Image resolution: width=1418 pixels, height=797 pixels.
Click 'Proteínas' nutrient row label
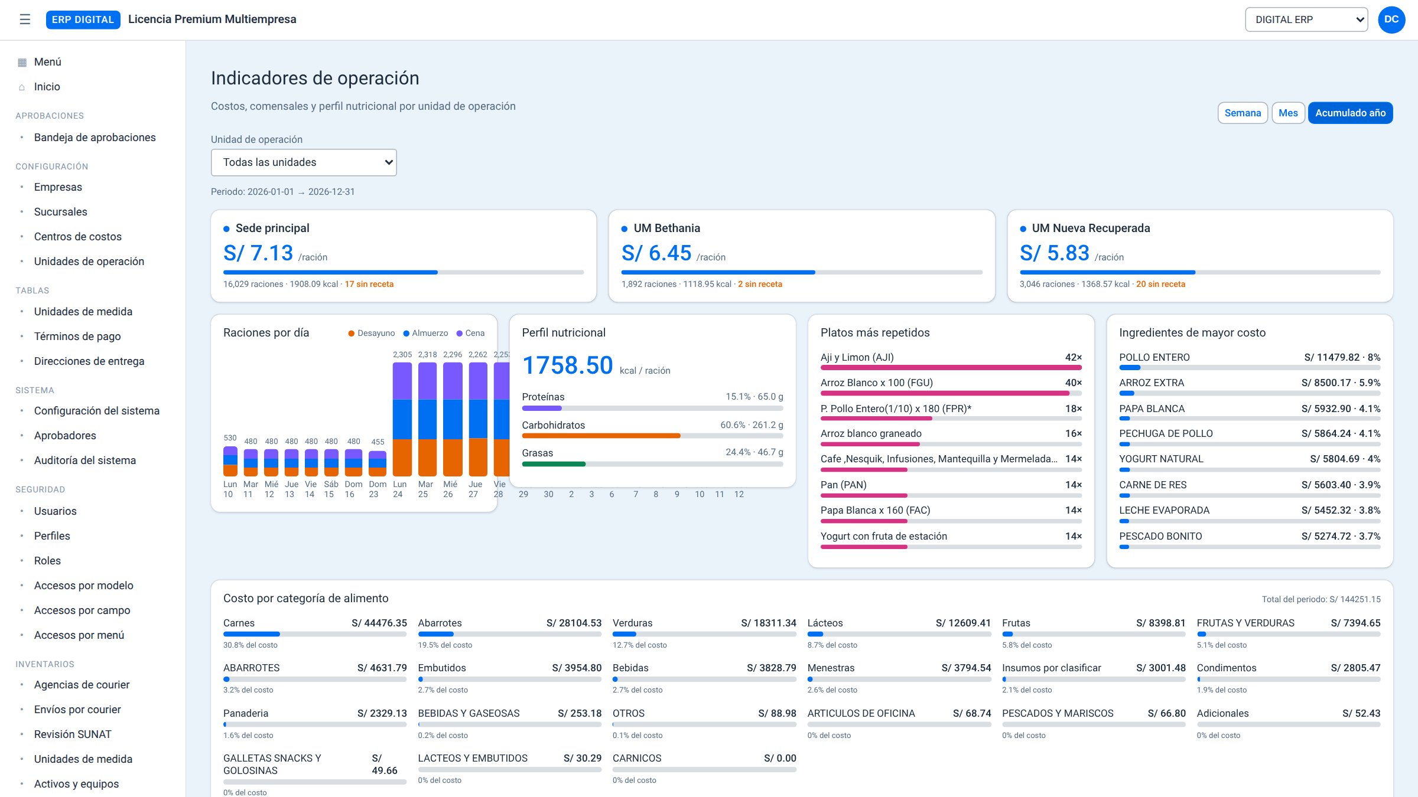[x=543, y=397]
